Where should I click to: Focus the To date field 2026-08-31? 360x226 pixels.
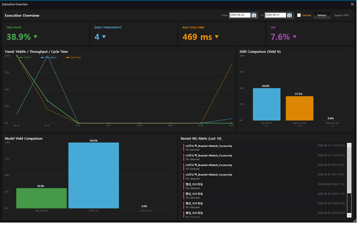275,15
